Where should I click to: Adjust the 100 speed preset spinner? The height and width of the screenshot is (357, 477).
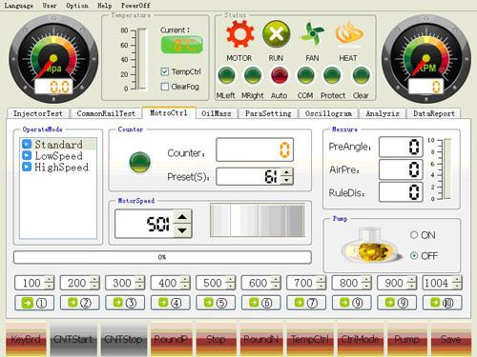point(50,283)
